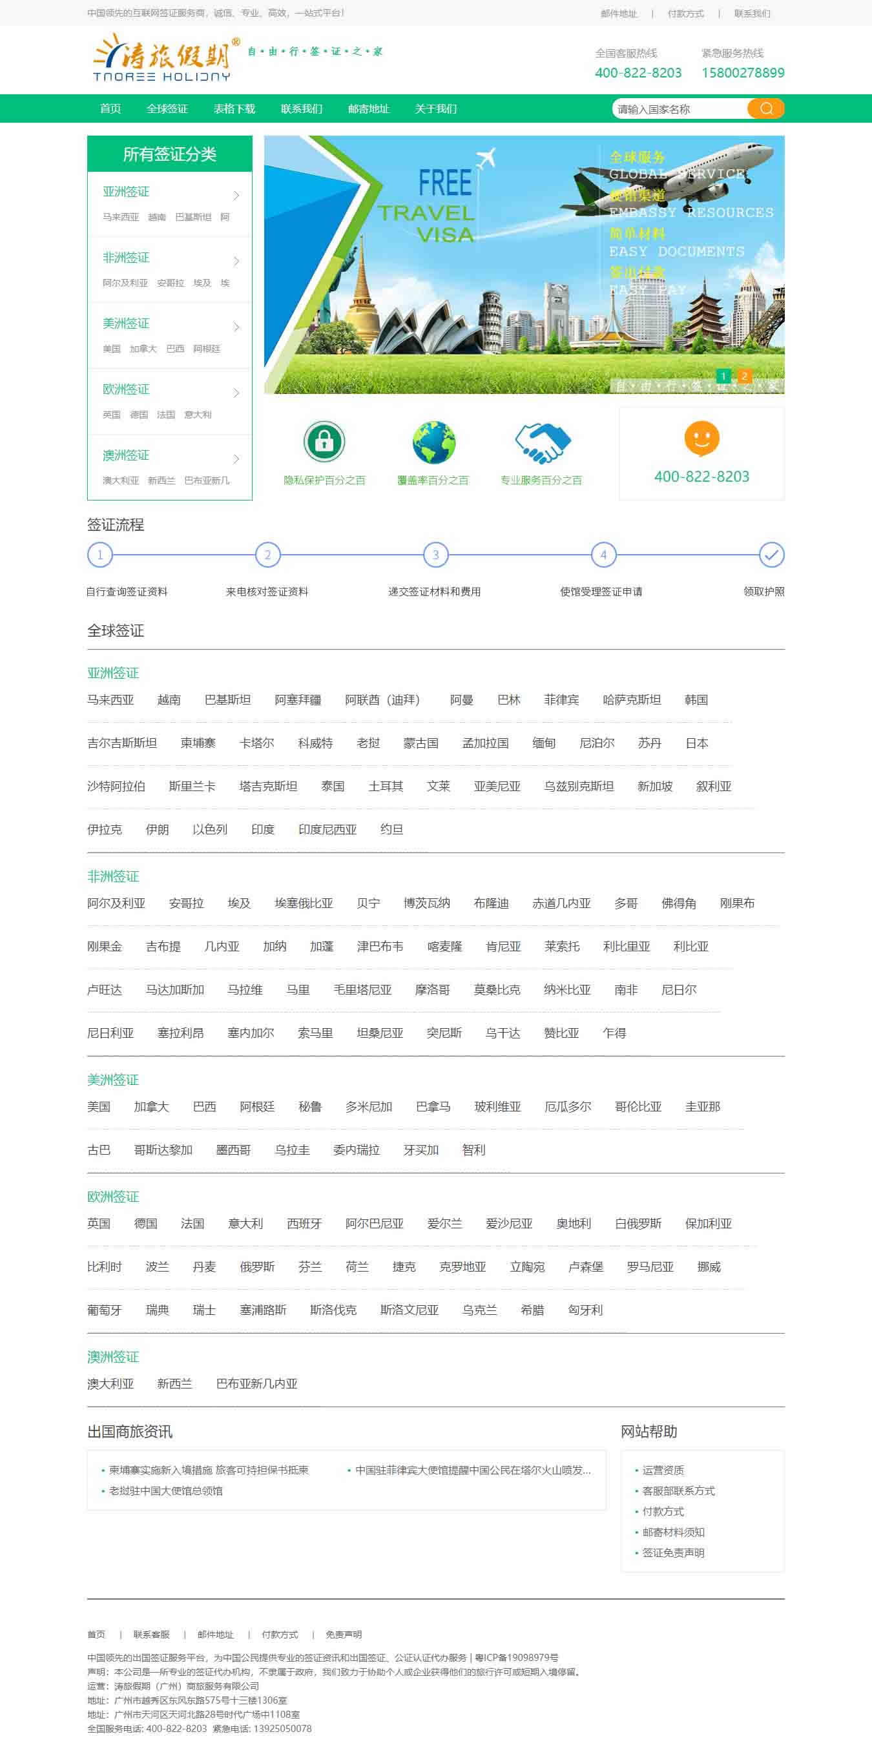
Task: Click step 3 circle in visa process
Action: point(436,555)
